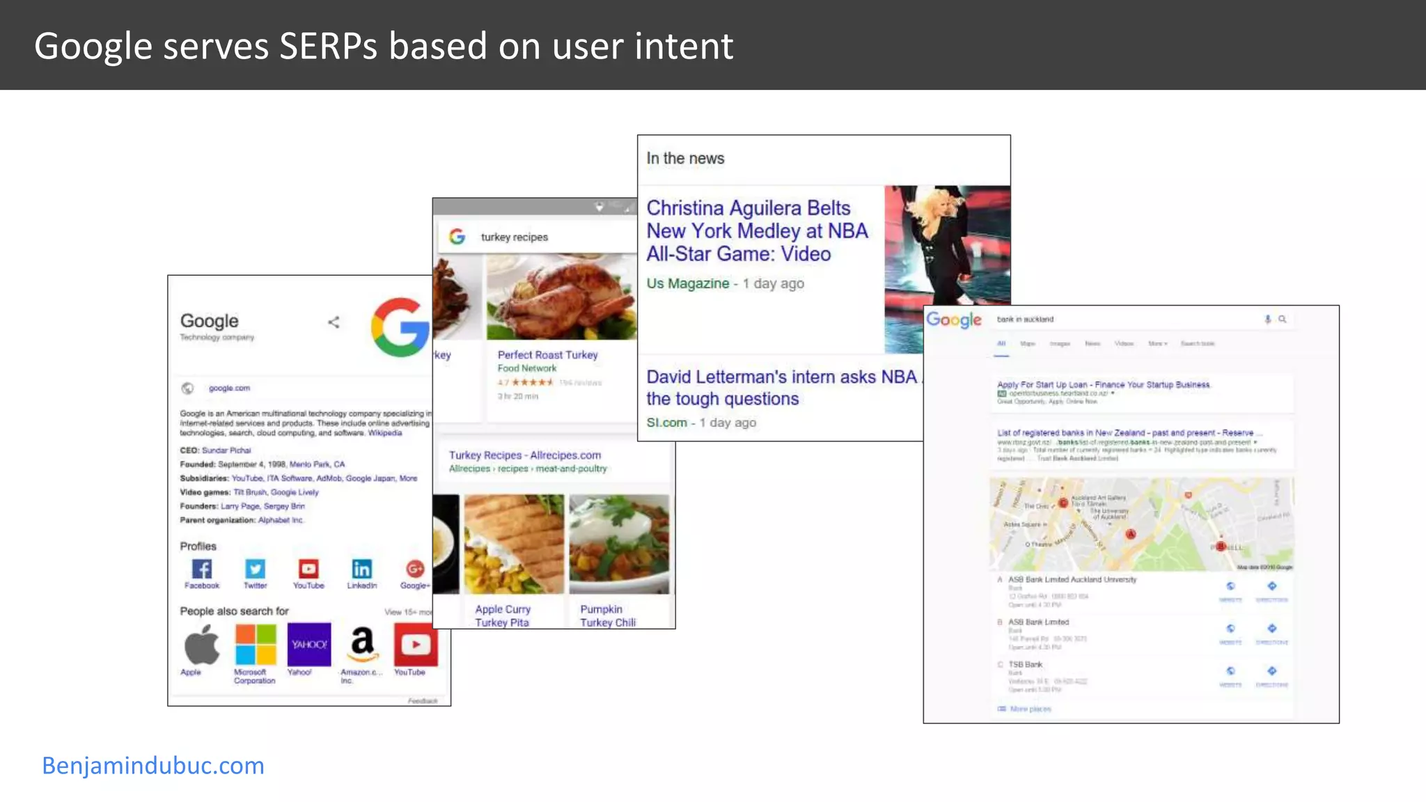Click the small G icon in turkey recipes search bar
Viewport: 1426px width, 802px height.
tap(457, 237)
